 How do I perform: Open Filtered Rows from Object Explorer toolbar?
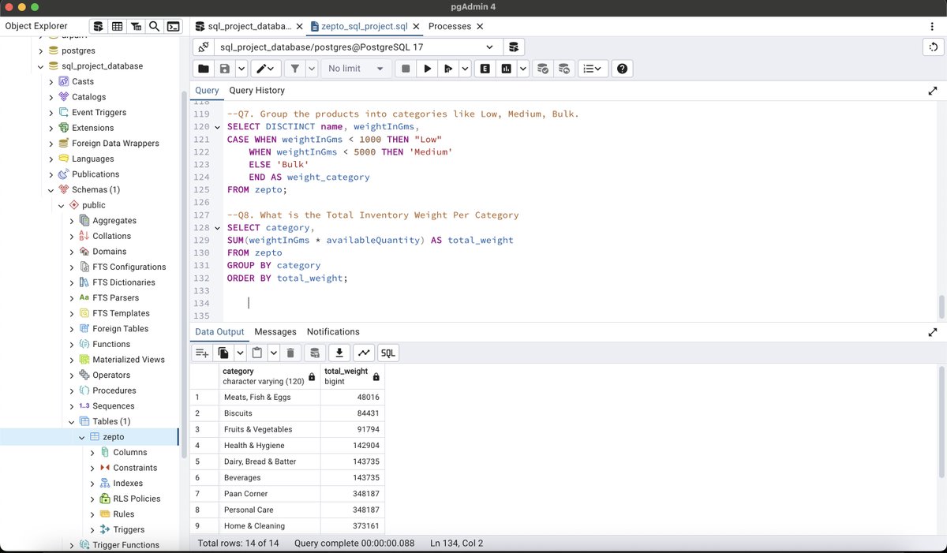[x=136, y=26]
